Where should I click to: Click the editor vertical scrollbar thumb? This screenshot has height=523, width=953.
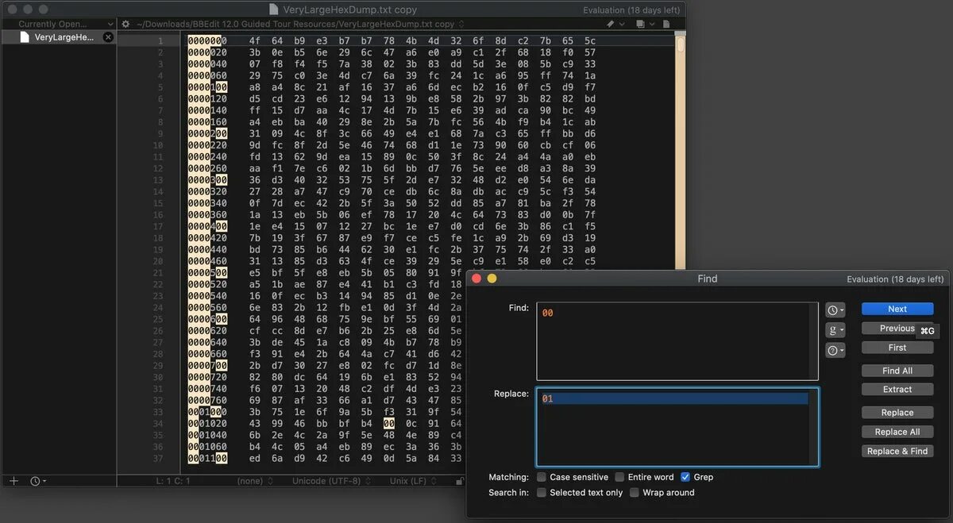(x=681, y=44)
